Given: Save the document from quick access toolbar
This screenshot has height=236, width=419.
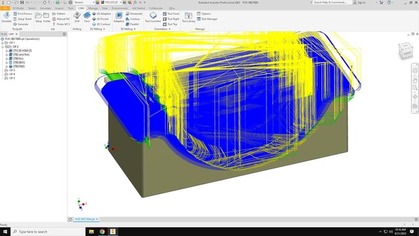Looking at the screenshot, I should [22, 3].
